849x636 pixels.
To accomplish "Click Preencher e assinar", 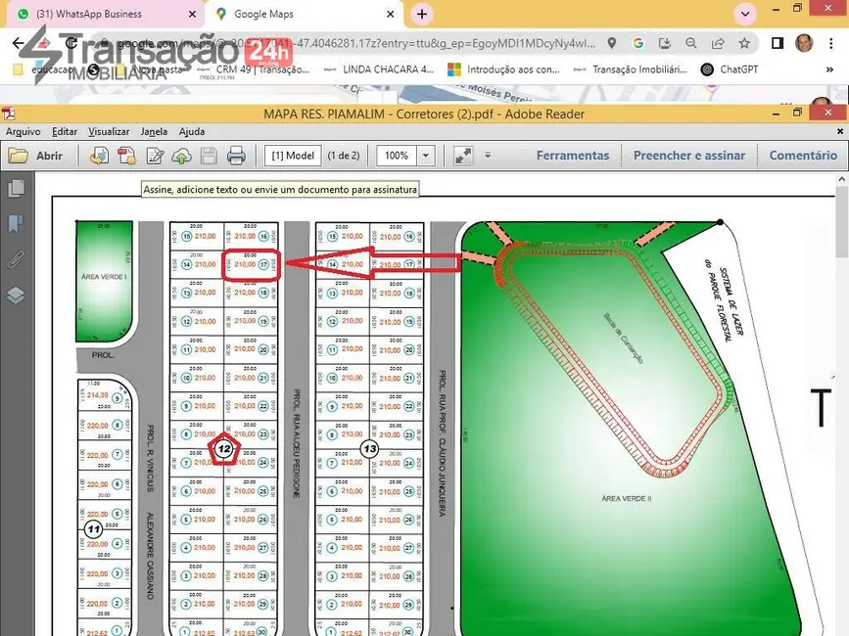I will click(688, 156).
